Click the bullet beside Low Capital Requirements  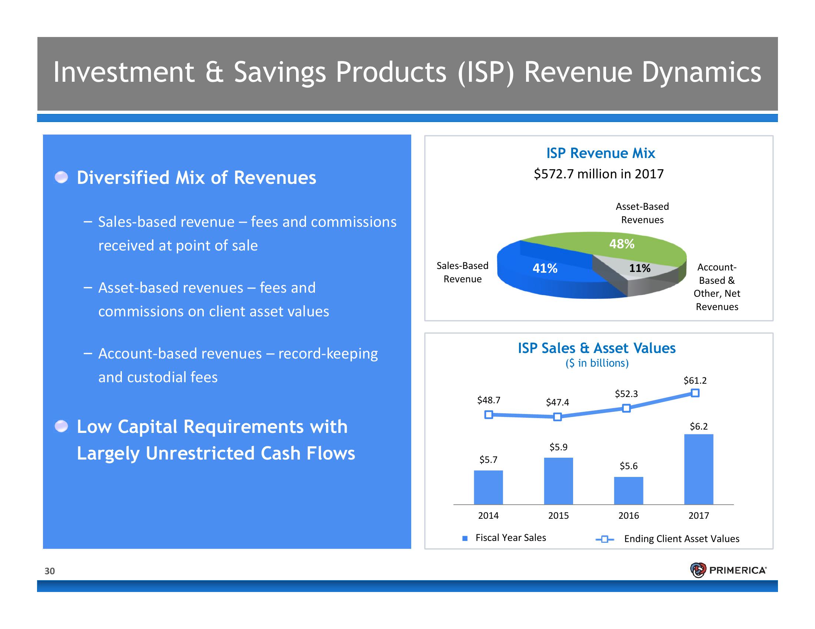[61, 426]
